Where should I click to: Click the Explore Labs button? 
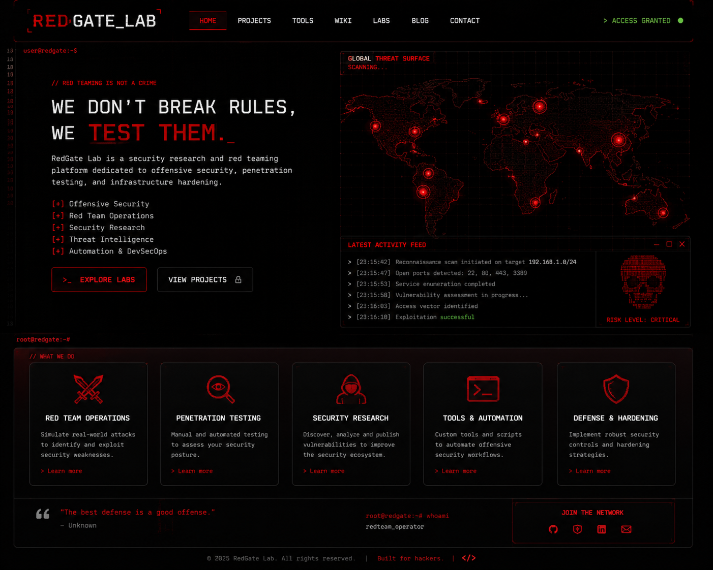click(99, 280)
